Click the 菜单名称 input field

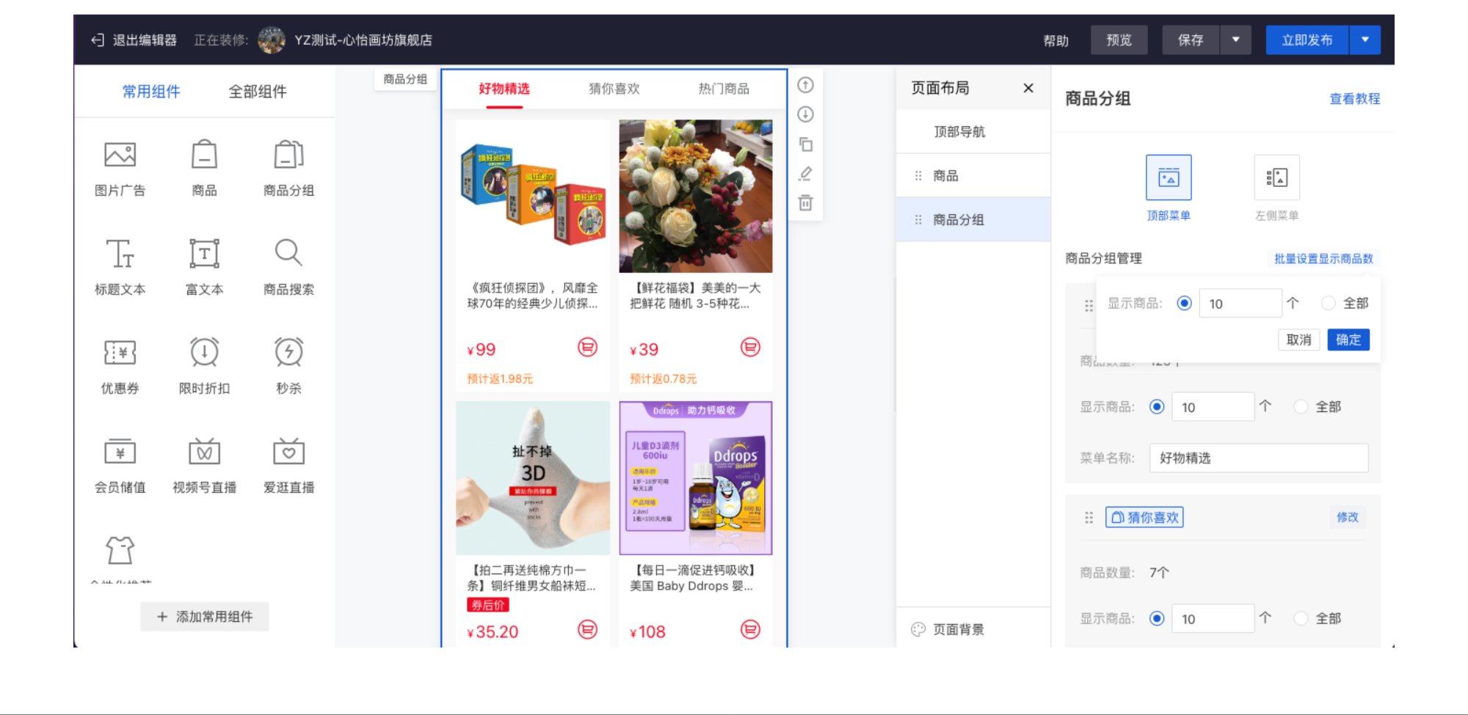1258,458
